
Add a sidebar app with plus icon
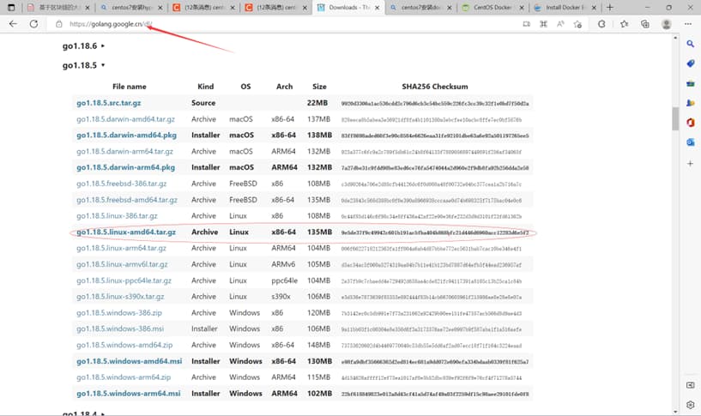690,164
